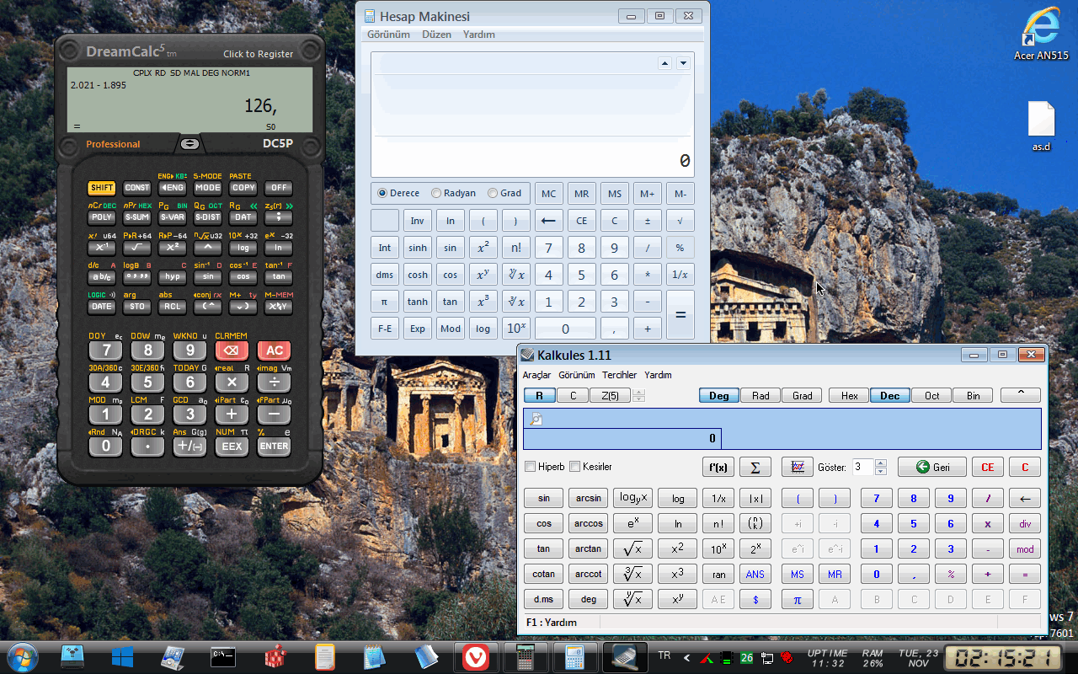The height and width of the screenshot is (674, 1078).
Task: Click the f'(x) derivative button in Kalkules
Action: pyautogui.click(x=718, y=467)
